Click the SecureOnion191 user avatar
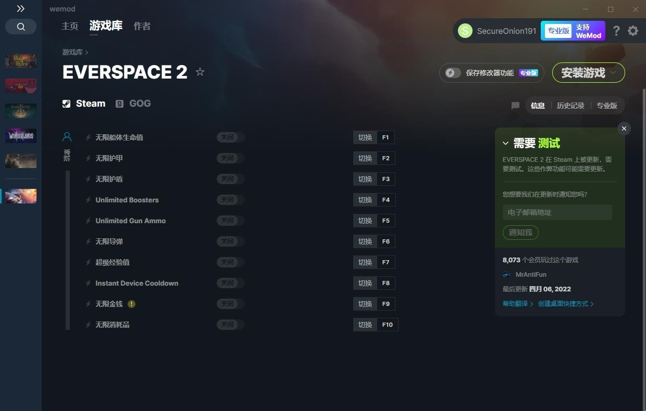Viewport: 646px width, 411px height. pyautogui.click(x=465, y=31)
